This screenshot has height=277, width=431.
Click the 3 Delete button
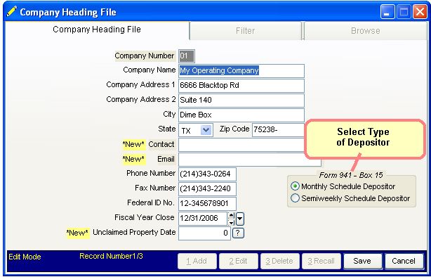click(x=279, y=261)
